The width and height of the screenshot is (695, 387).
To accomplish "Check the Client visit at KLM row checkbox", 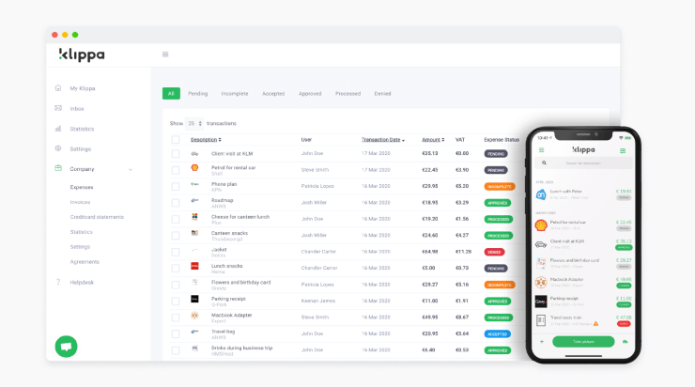I will [x=176, y=154].
